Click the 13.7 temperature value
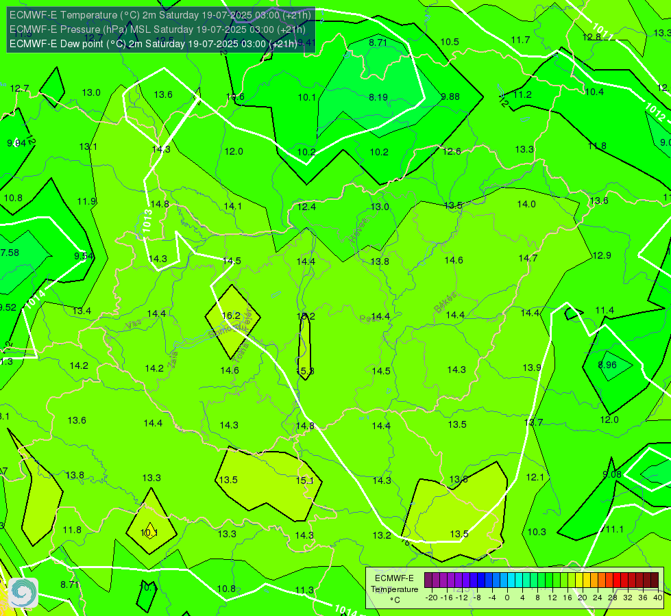The height and width of the screenshot is (616, 671). tap(533, 423)
